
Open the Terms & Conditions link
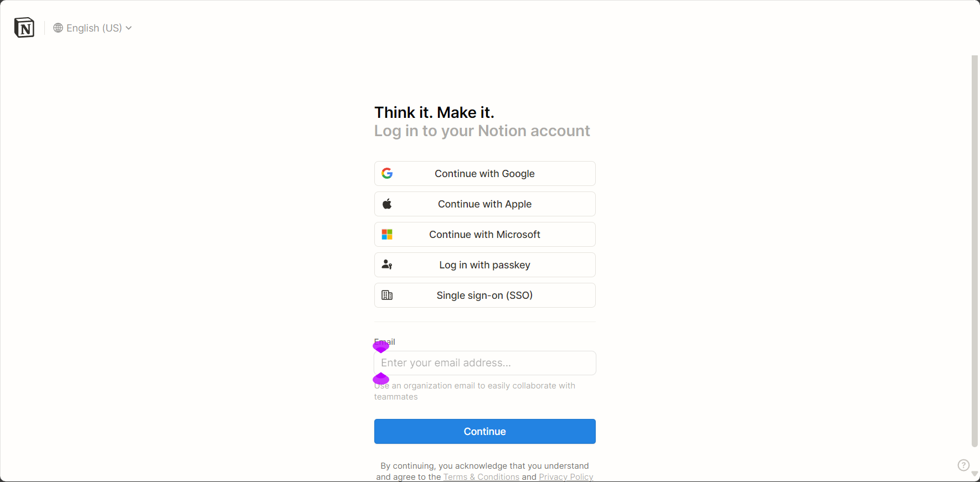481,477
